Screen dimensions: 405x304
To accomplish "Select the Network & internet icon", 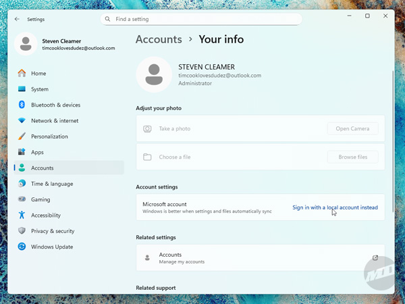I will tap(22, 121).
